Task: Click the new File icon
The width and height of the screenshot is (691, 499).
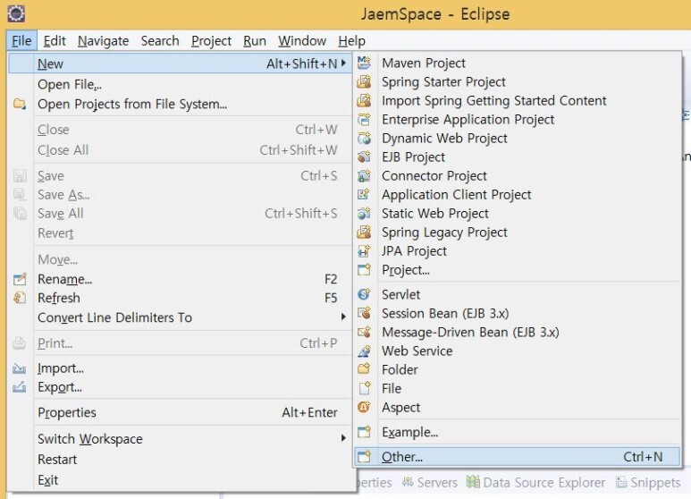Action: tap(364, 388)
